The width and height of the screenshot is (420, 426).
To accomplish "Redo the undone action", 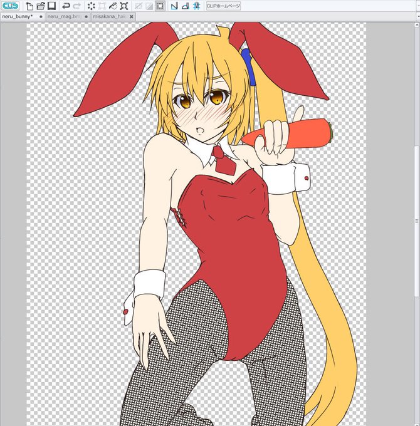I will click(x=77, y=6).
